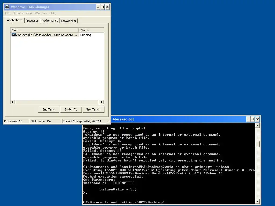Open the View menu
The width and height of the screenshot is (275, 206).
[x=29, y=13]
